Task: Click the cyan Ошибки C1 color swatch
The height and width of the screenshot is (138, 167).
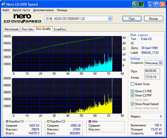Action: 7,121
